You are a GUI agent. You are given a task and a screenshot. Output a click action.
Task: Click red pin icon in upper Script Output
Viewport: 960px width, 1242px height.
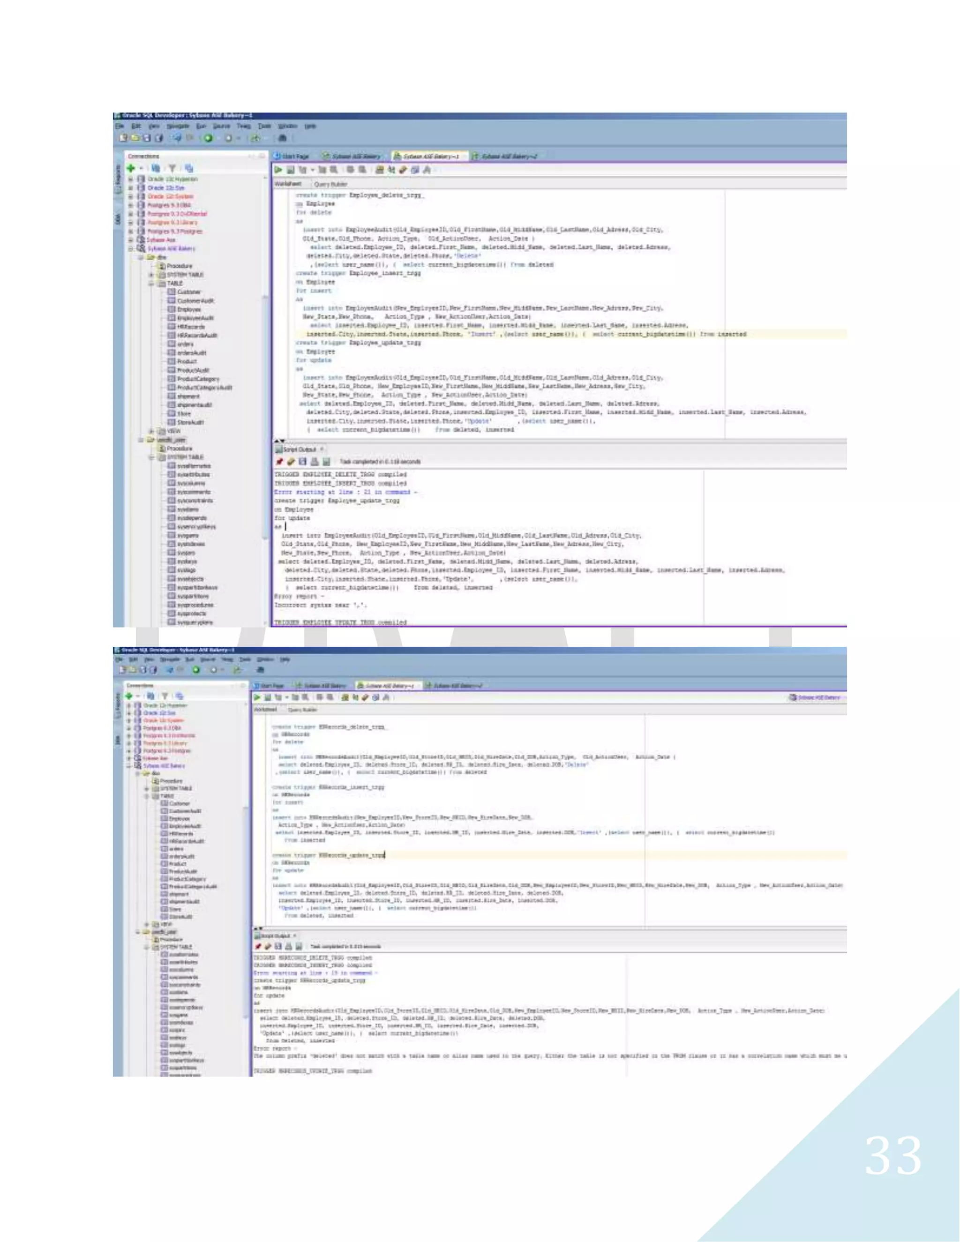279,462
